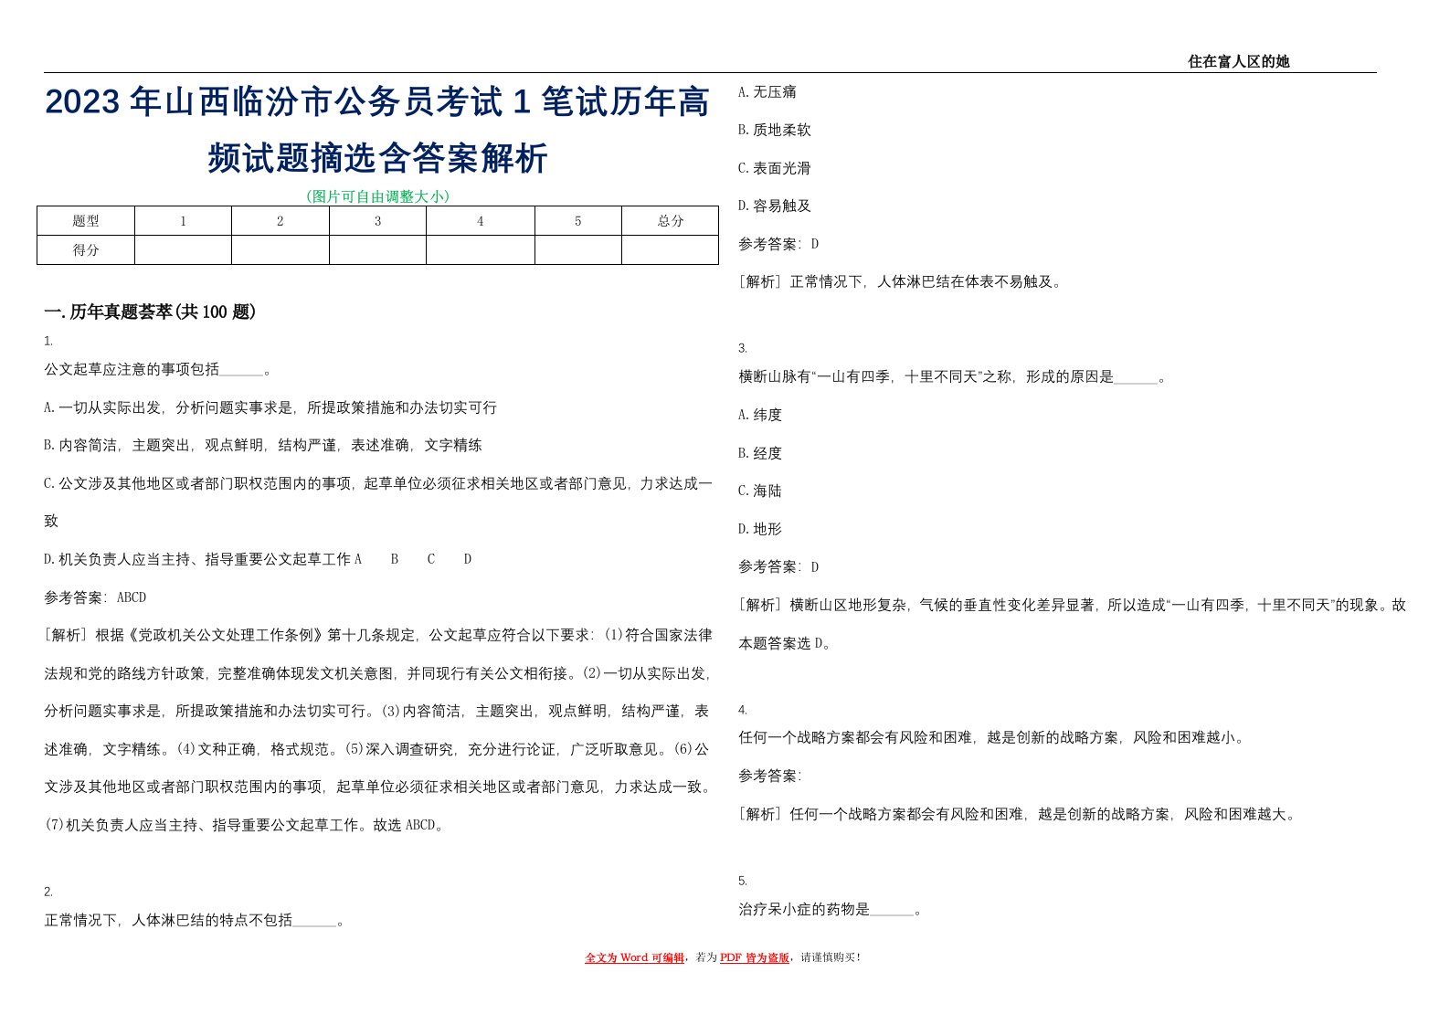Select option 'A.纬度'
The width and height of the screenshot is (1450, 1025).
(x=760, y=415)
